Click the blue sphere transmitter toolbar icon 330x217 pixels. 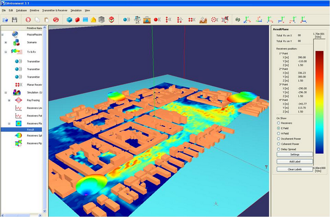127,20
